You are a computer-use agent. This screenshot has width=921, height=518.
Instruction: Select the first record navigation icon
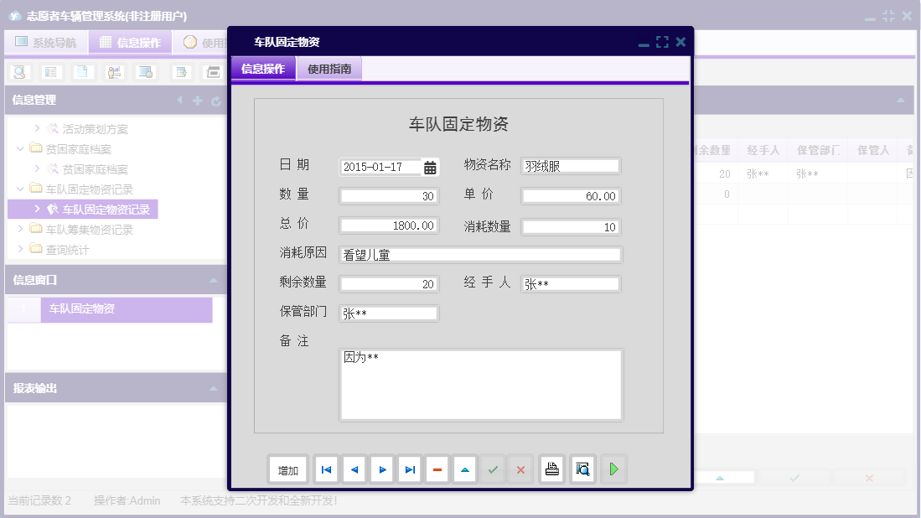coord(326,469)
